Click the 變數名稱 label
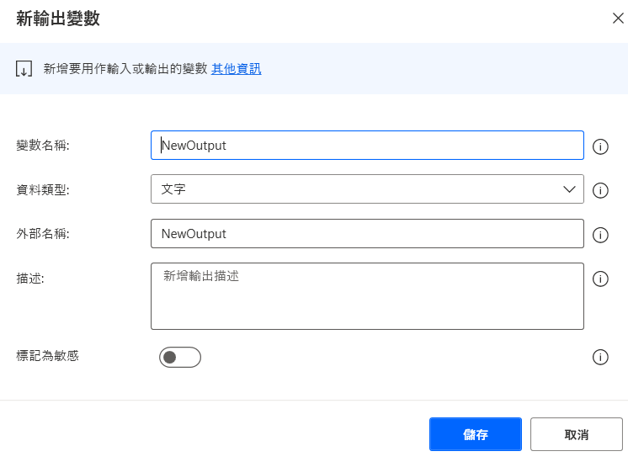 tap(42, 146)
